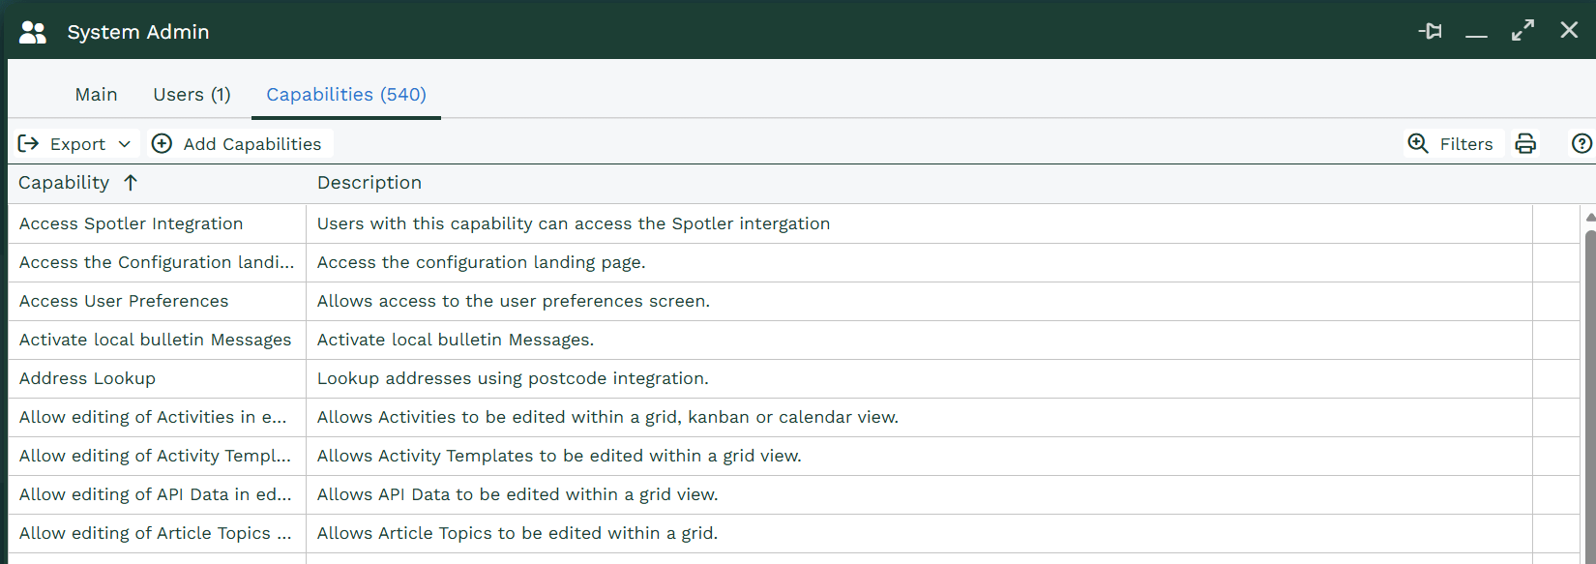Image resolution: width=1596 pixels, height=564 pixels.
Task: Pin the System Admin window
Action: click(1431, 31)
